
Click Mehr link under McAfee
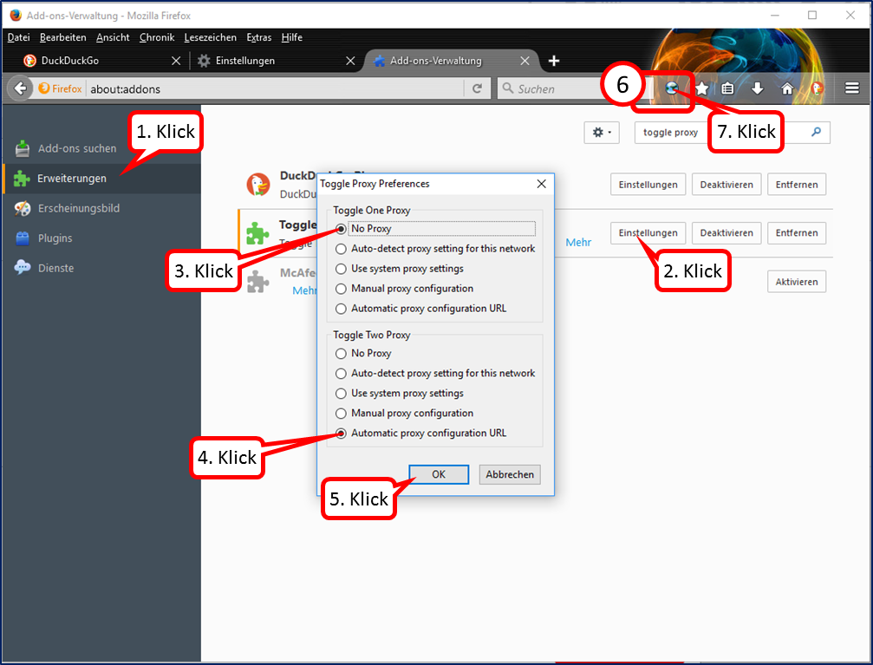pyautogui.click(x=304, y=290)
